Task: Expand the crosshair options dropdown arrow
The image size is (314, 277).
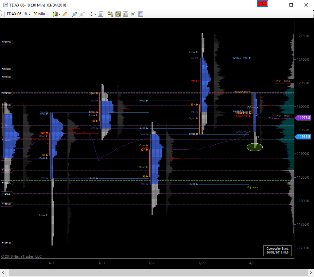Action: (x=95, y=14)
